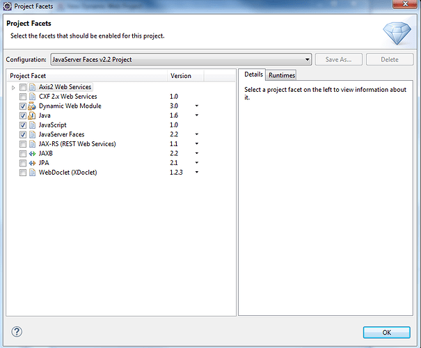
Task: Select the Dynamic Web Module row label
Action: tap(70, 106)
